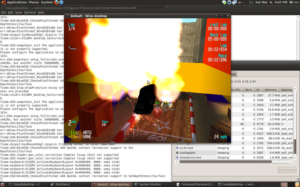The height and width of the screenshot is (187, 300).
Task: Click the workspace switcher in bottom panel
Action: (284, 185)
